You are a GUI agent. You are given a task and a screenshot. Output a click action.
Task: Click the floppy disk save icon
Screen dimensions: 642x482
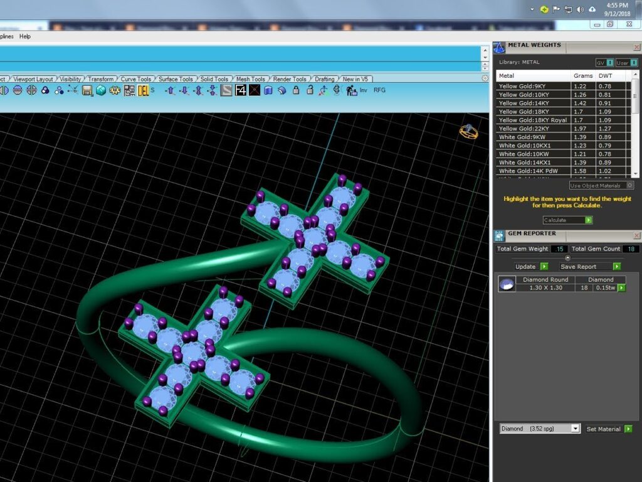(x=87, y=90)
